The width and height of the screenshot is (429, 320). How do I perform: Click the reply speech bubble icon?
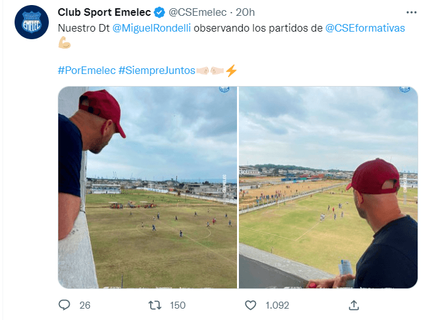click(64, 305)
